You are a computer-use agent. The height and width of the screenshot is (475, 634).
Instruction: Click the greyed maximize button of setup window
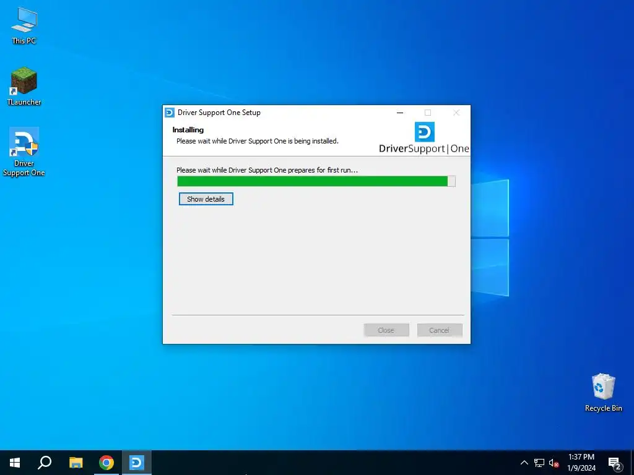tap(427, 113)
